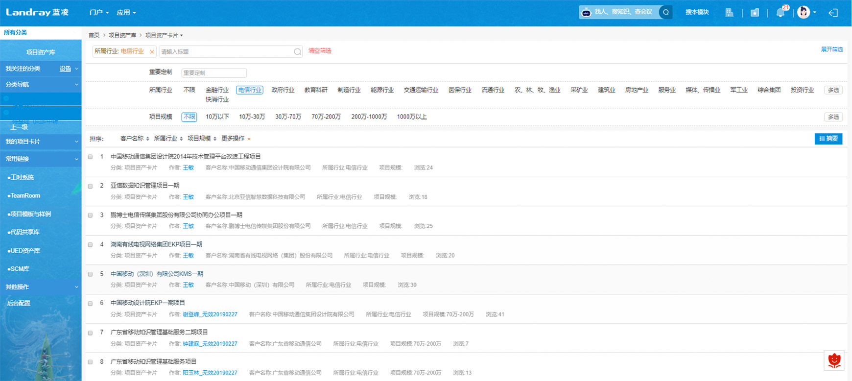This screenshot has height=381, width=852.
Task: Open the 应用 dropdown menu
Action: pos(126,12)
